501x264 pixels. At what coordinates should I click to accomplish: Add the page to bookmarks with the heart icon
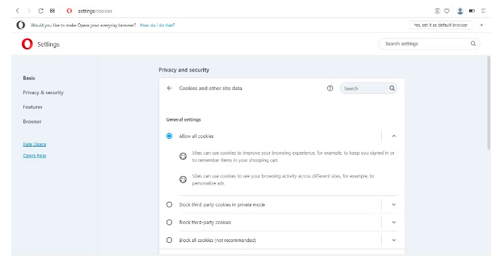coord(447,11)
